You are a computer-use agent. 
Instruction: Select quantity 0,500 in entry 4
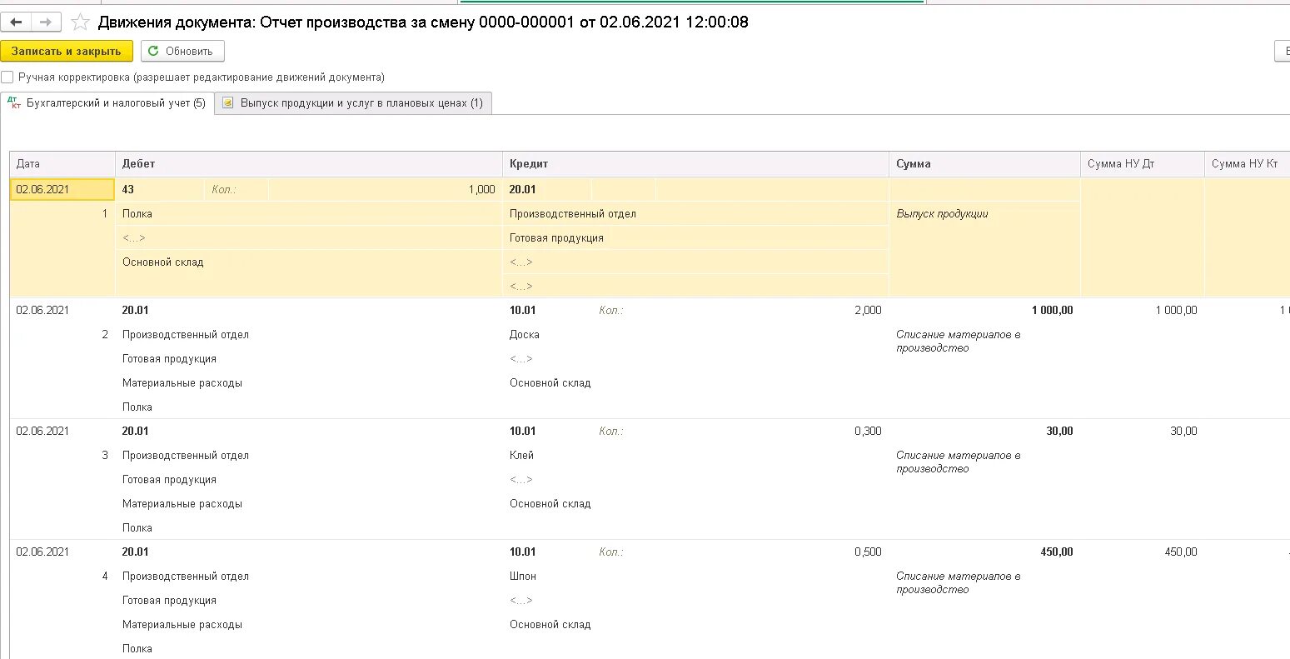(867, 552)
